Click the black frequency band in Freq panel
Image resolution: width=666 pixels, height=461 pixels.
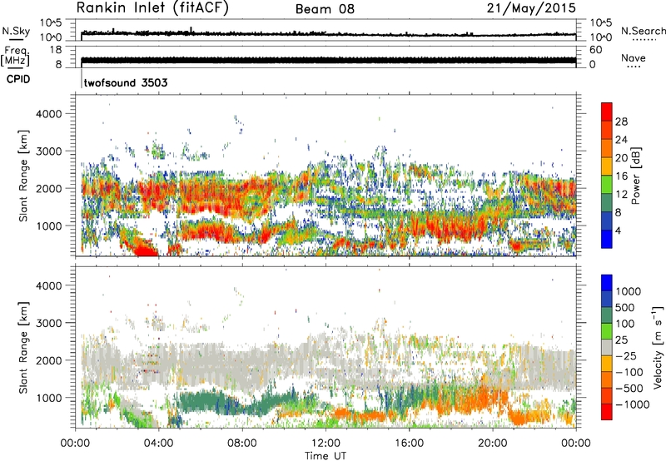coord(328,60)
